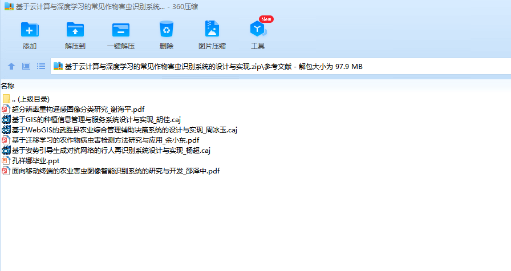The height and width of the screenshot is (271, 511).
Task: Select the 基于姿势引导生成对抗网络 caj file
Action: pos(111,151)
